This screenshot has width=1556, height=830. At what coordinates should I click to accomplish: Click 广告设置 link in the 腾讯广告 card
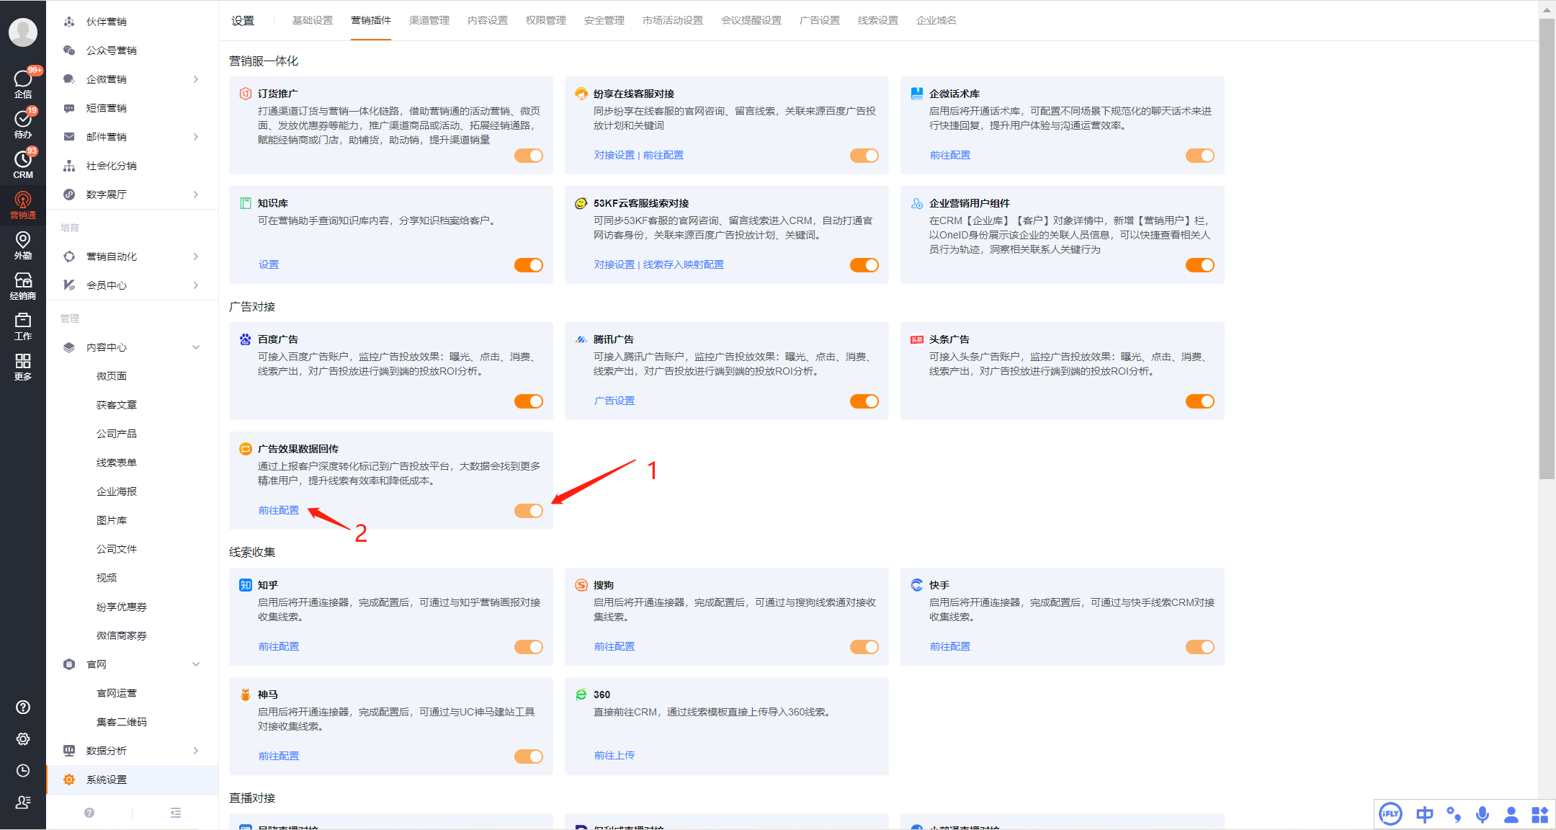614,401
